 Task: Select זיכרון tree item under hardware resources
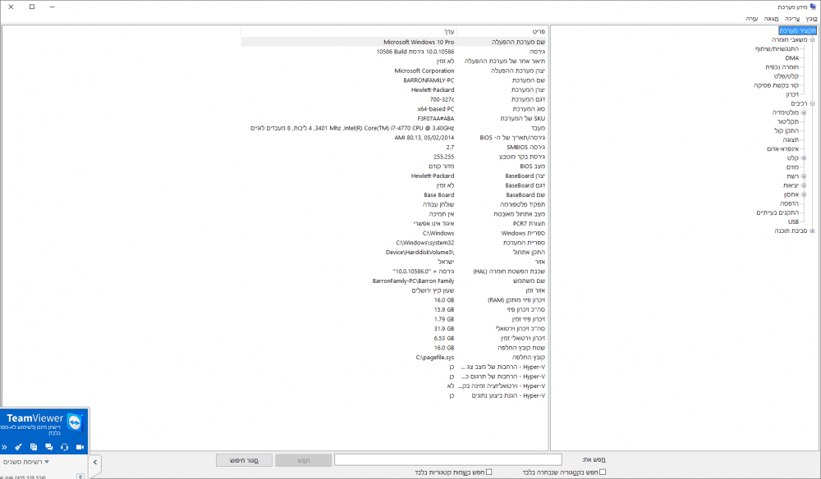792,94
